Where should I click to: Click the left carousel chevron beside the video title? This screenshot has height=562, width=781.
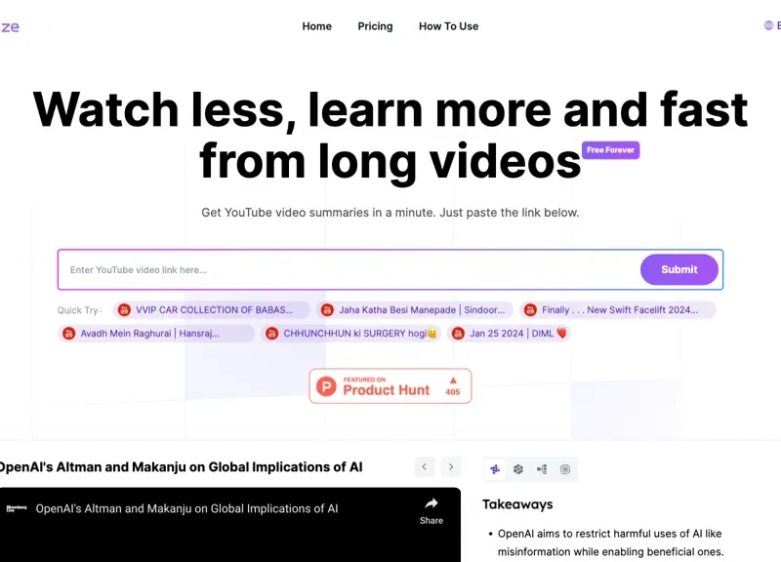click(424, 466)
